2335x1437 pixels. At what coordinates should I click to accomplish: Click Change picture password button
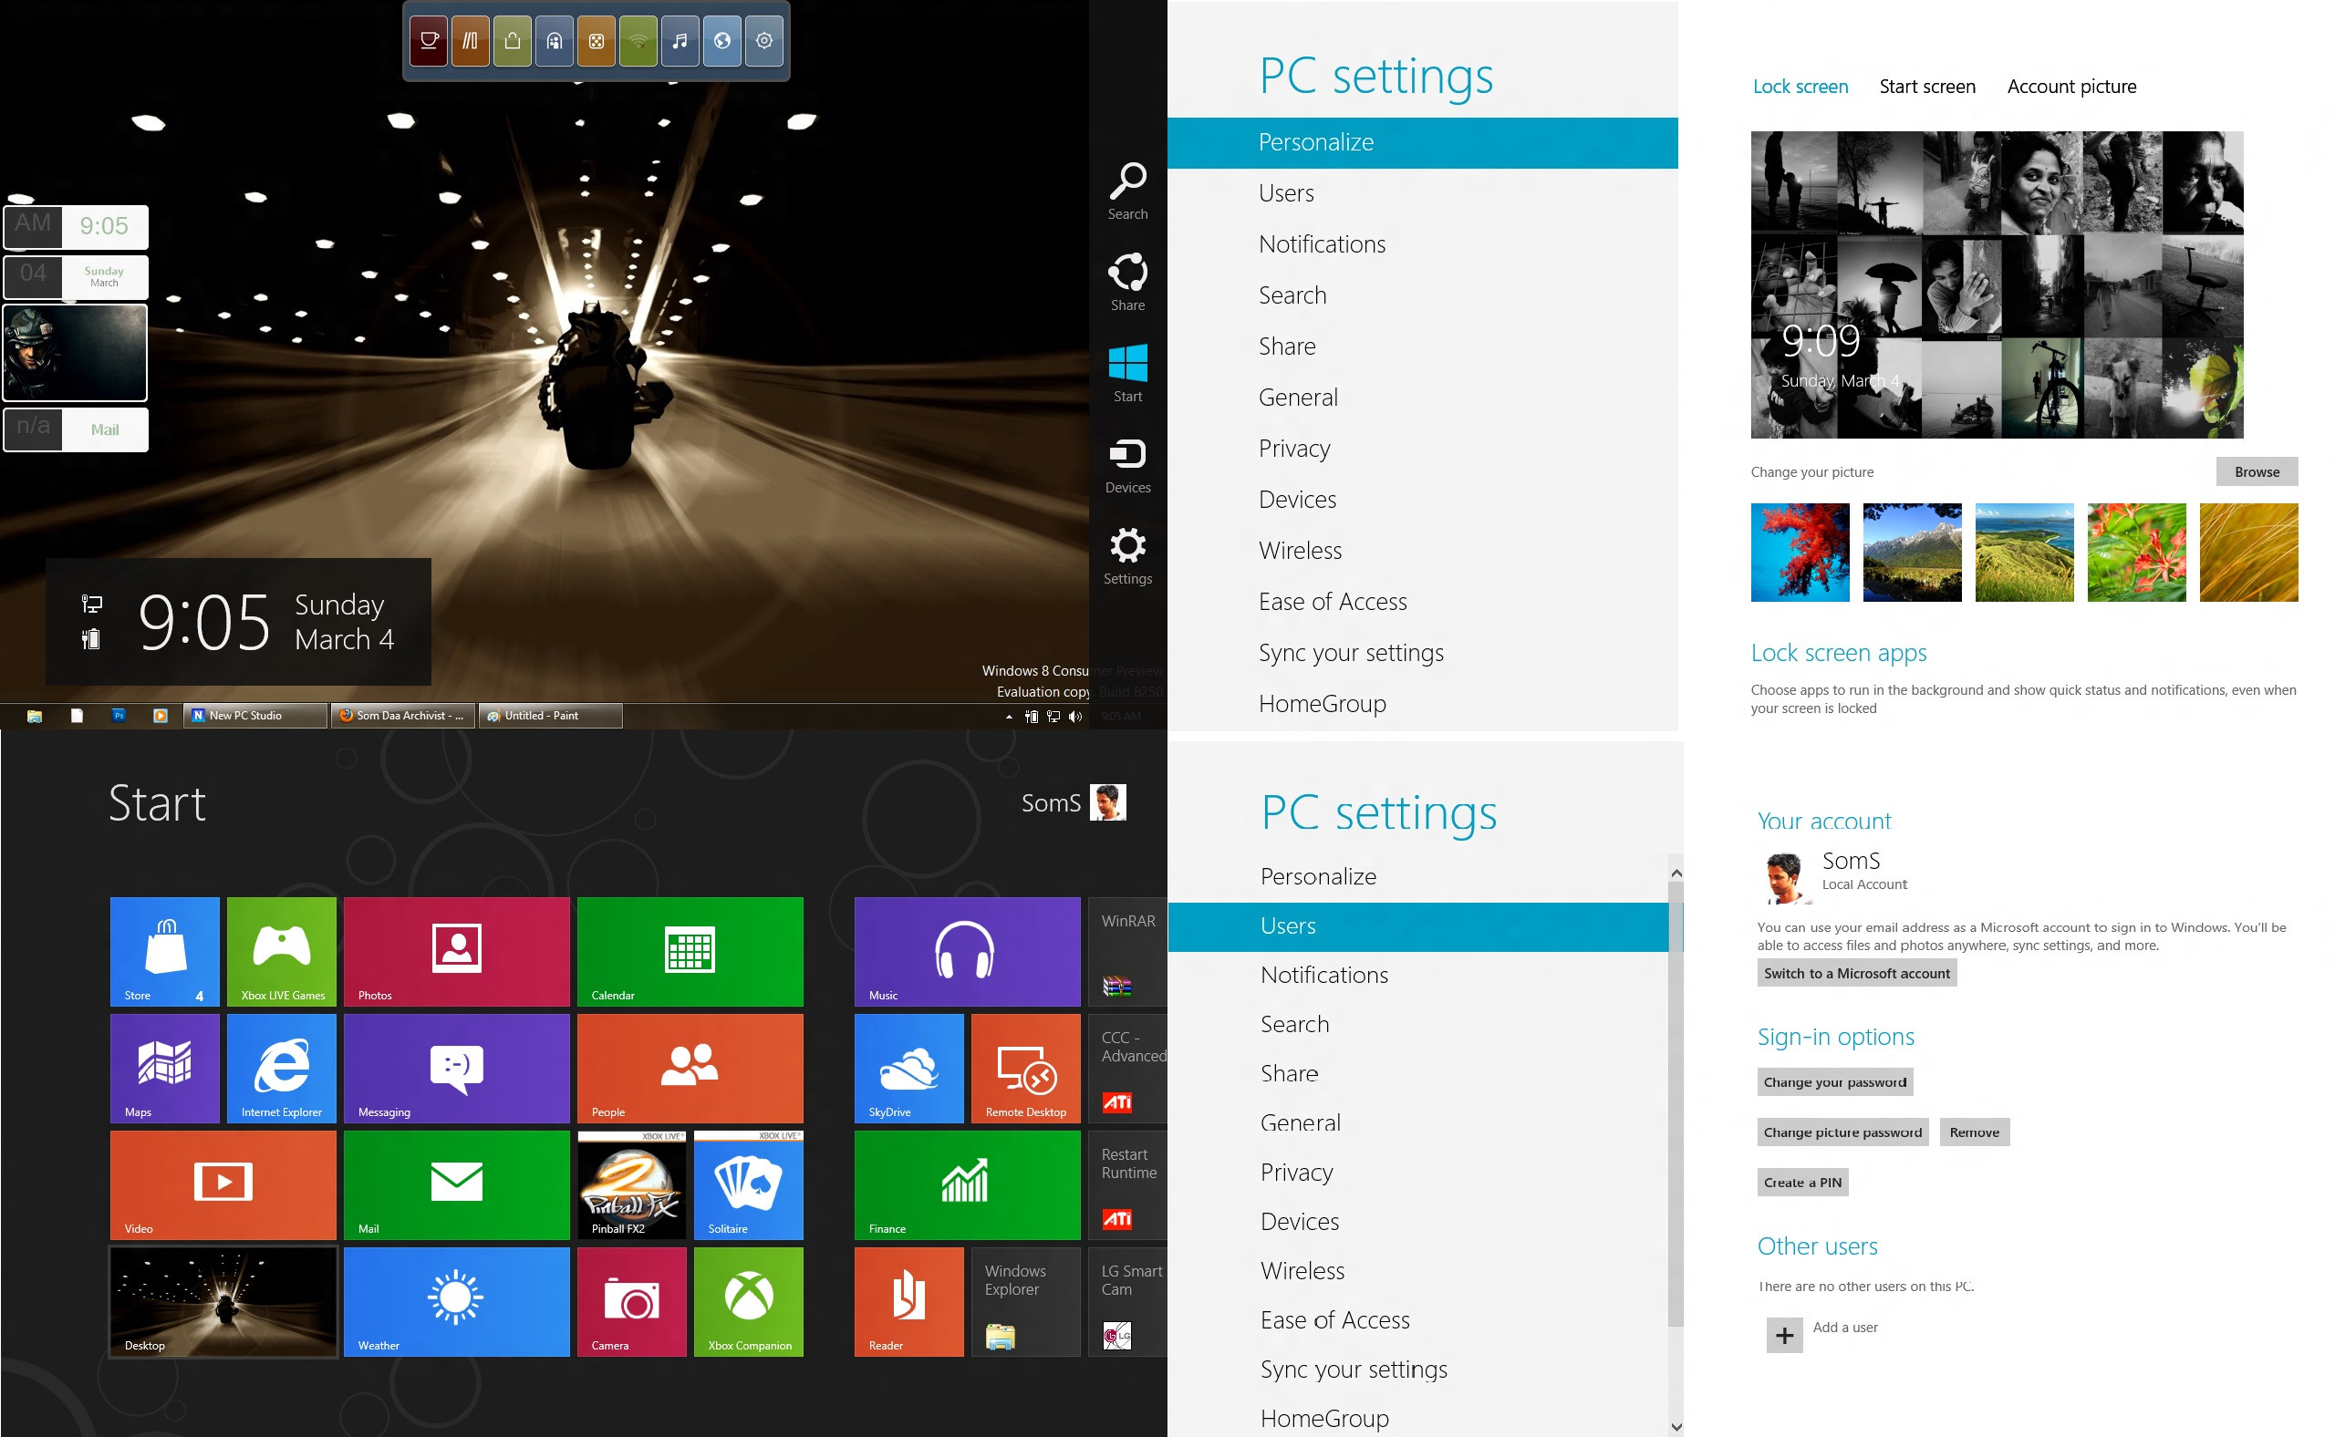click(x=1842, y=1132)
